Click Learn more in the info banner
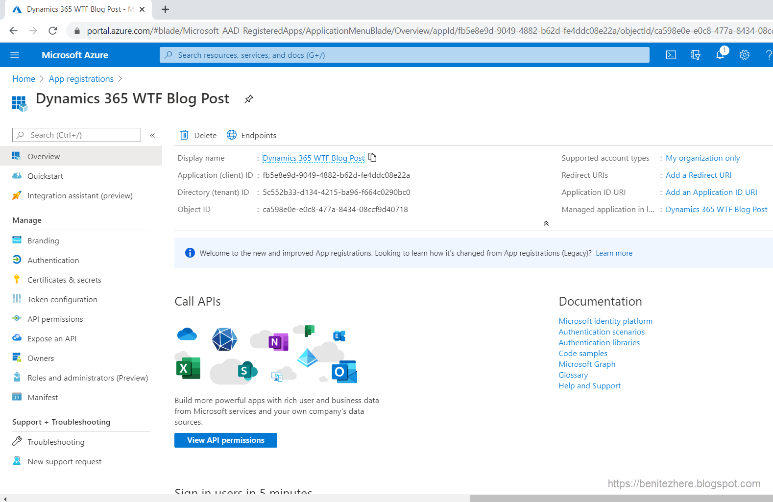Screen dimensions: 773x502 click(x=614, y=253)
